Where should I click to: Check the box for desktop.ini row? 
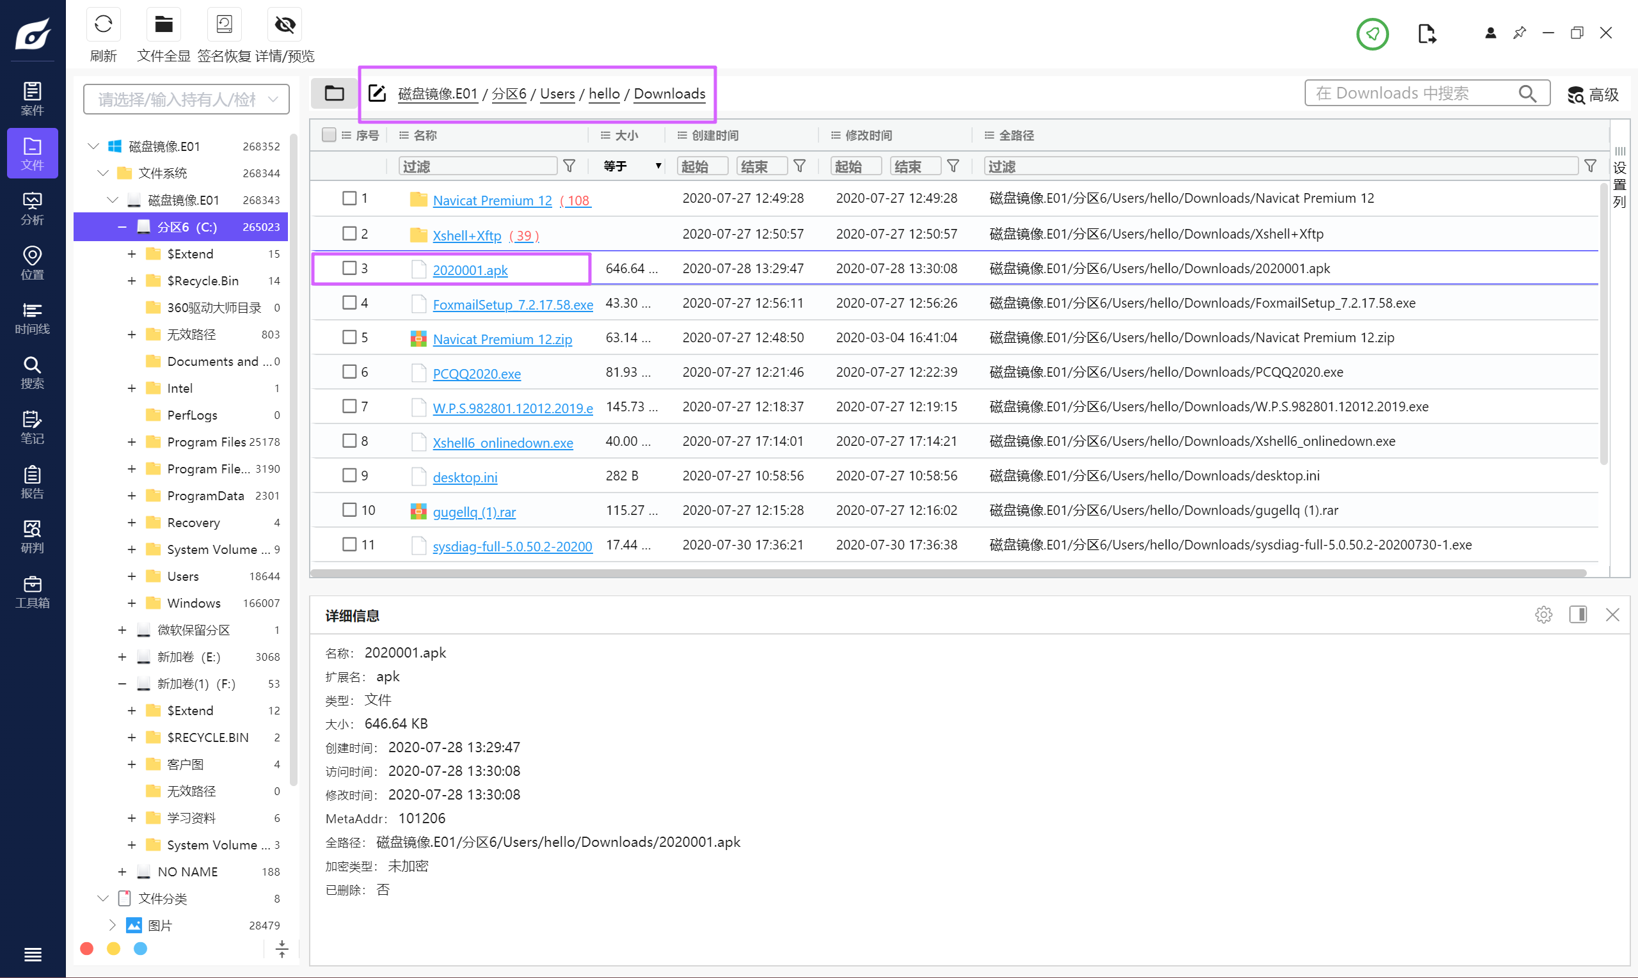click(349, 475)
